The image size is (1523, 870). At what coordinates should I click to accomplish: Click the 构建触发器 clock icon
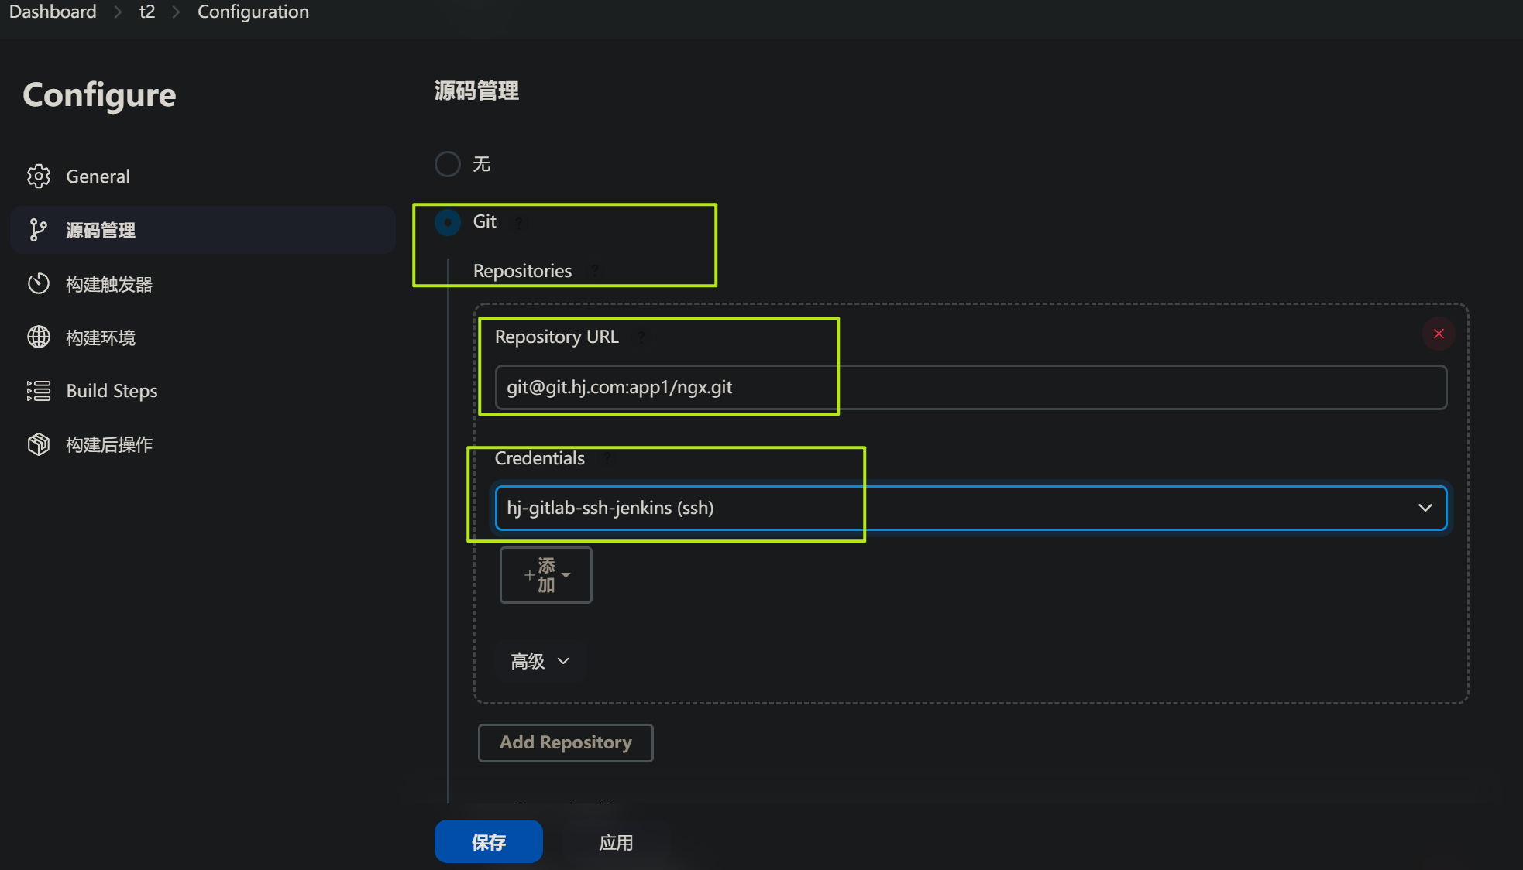[39, 284]
